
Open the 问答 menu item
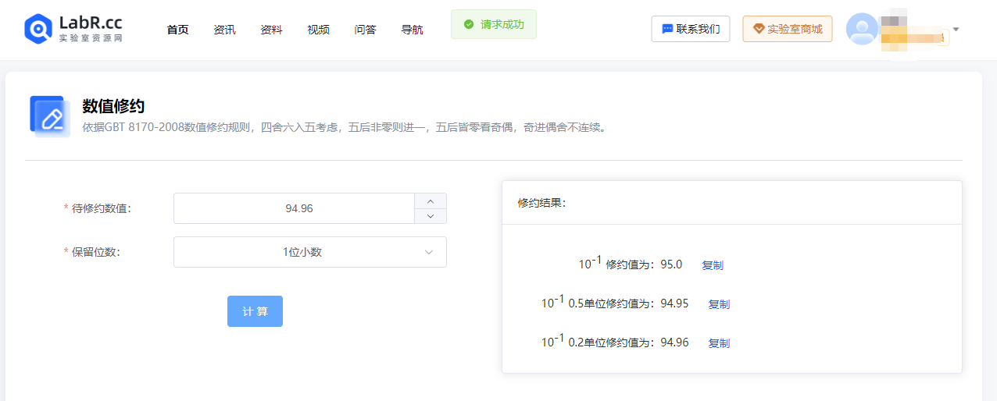tap(365, 30)
